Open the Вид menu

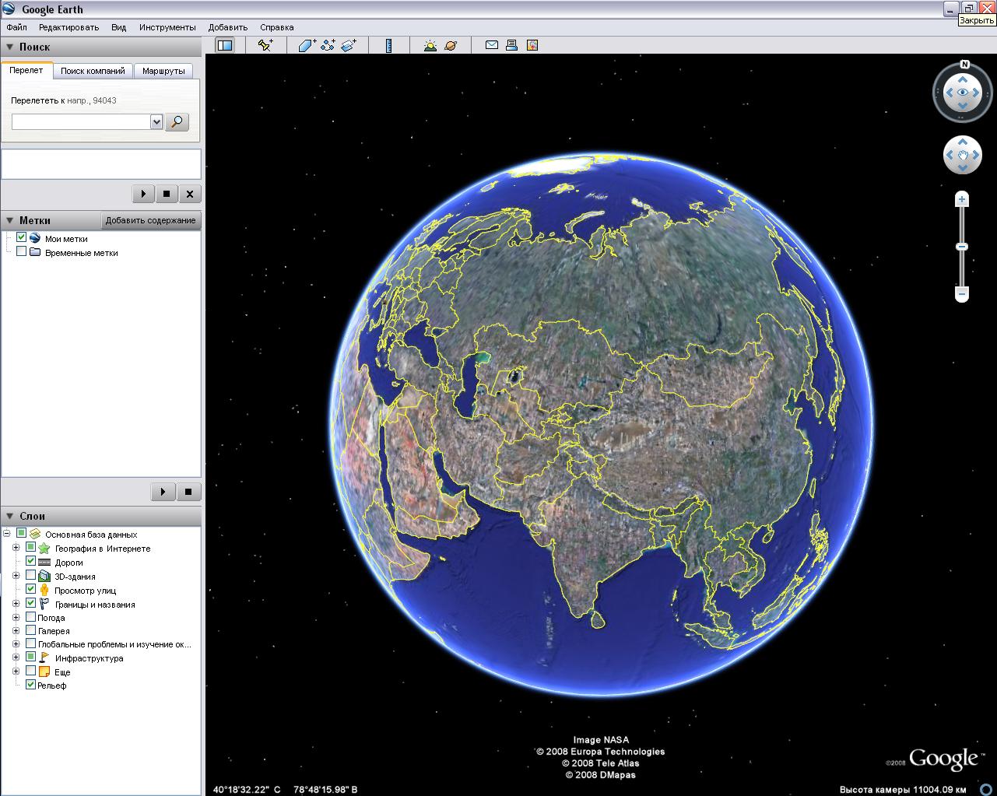[x=118, y=27]
